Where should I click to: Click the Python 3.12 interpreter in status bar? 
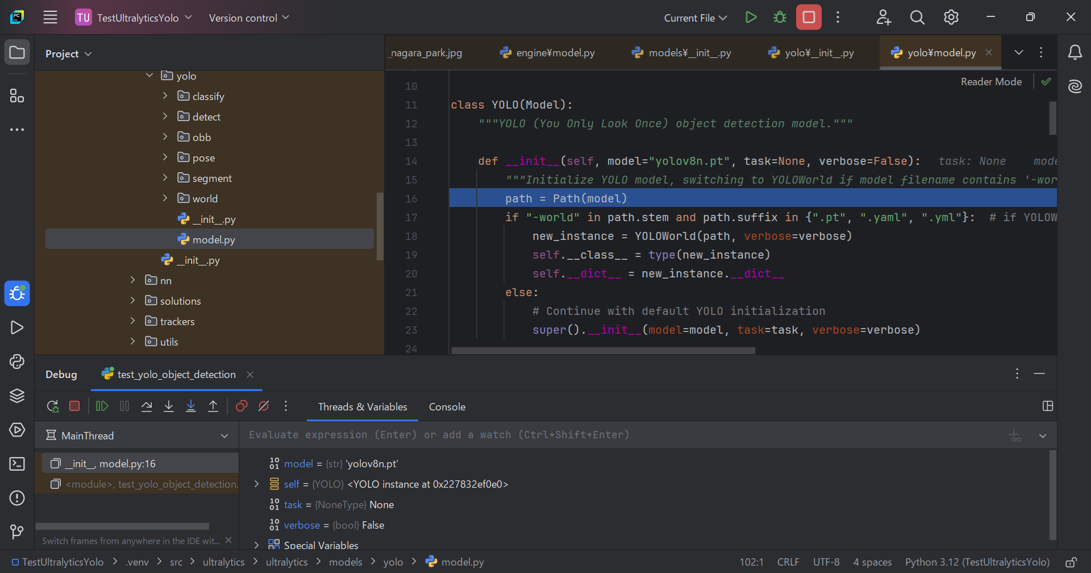coord(977,562)
